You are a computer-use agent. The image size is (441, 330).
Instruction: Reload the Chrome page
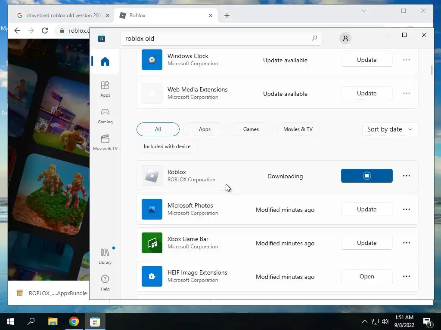click(45, 31)
